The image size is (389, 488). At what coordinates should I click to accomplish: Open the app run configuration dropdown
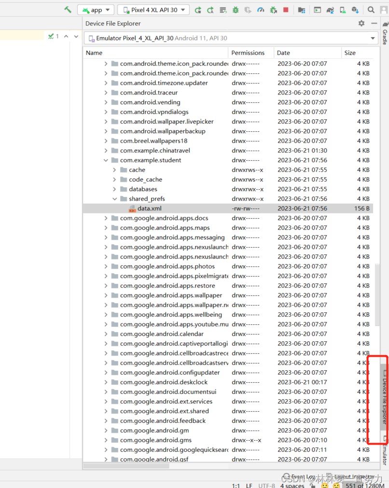click(95, 9)
